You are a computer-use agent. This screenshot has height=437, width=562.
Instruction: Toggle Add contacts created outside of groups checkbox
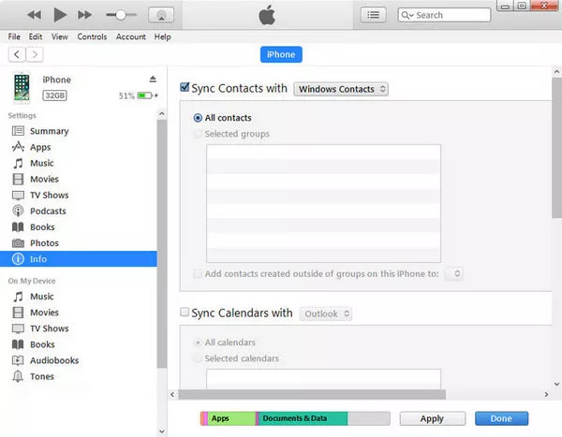(x=198, y=274)
